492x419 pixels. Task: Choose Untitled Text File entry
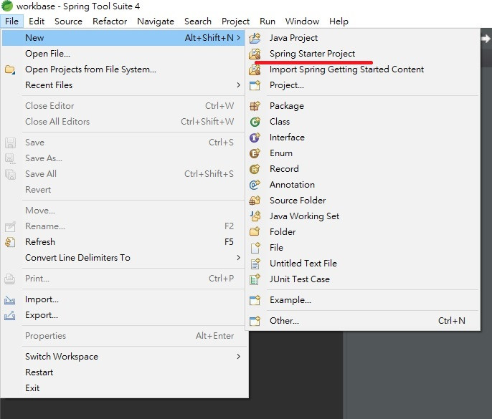coord(362,264)
